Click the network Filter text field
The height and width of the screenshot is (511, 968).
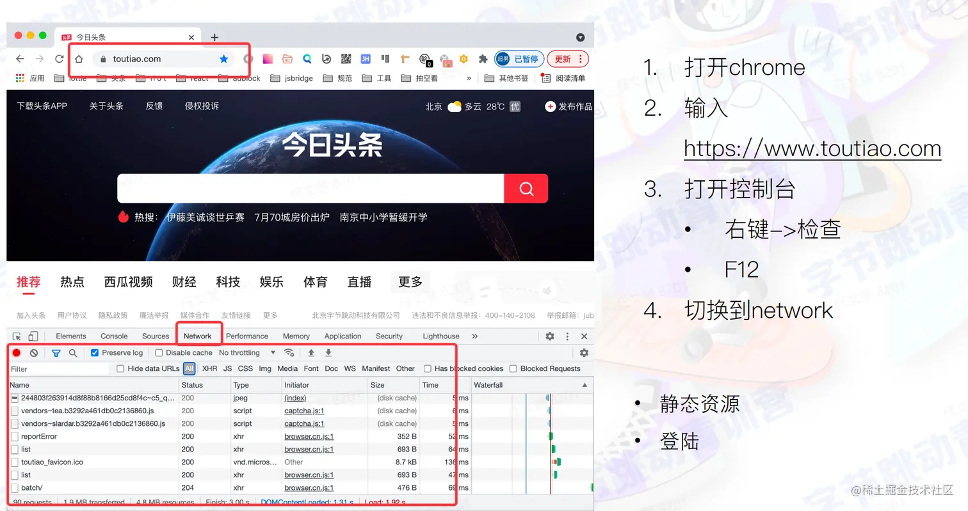59,369
